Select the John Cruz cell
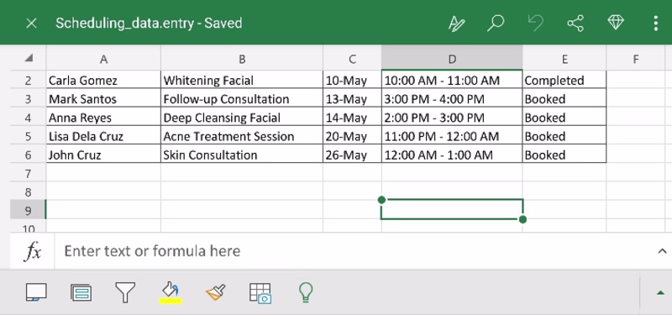This screenshot has width=672, height=315. [x=103, y=155]
